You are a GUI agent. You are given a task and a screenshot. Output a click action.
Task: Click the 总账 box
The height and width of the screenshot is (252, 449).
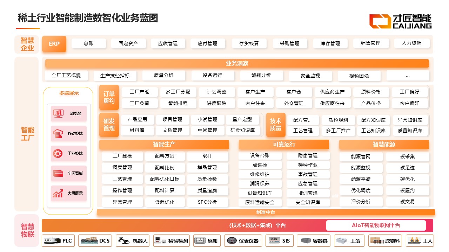[88, 43]
